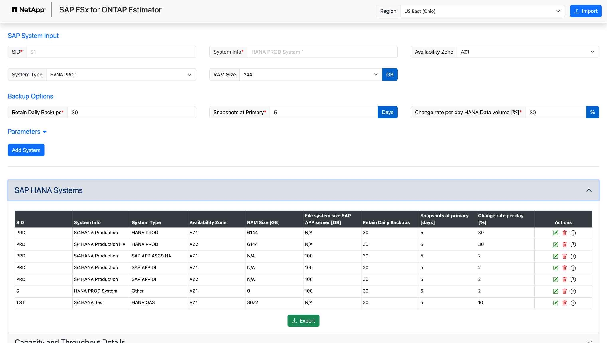607x343 pixels.
Task: Delete the PRD S/4HANA Production HANA PROD AZ1 row
Action: pos(564,233)
